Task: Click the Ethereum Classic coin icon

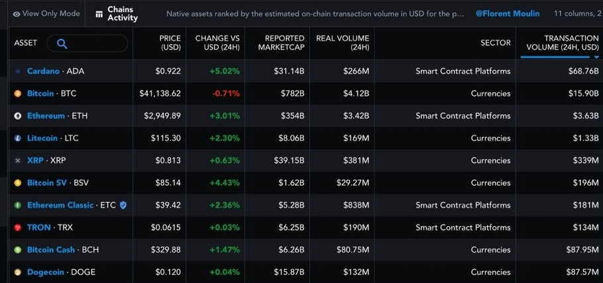Action: (x=18, y=206)
